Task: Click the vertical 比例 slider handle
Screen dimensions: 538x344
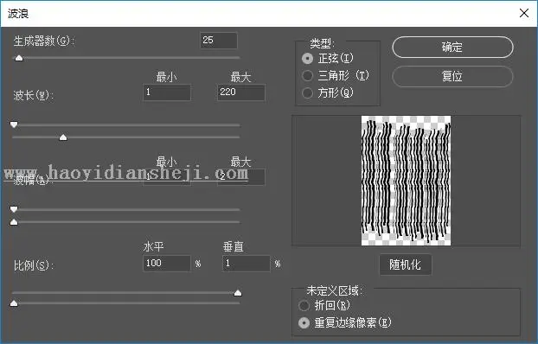Action: (x=14, y=303)
